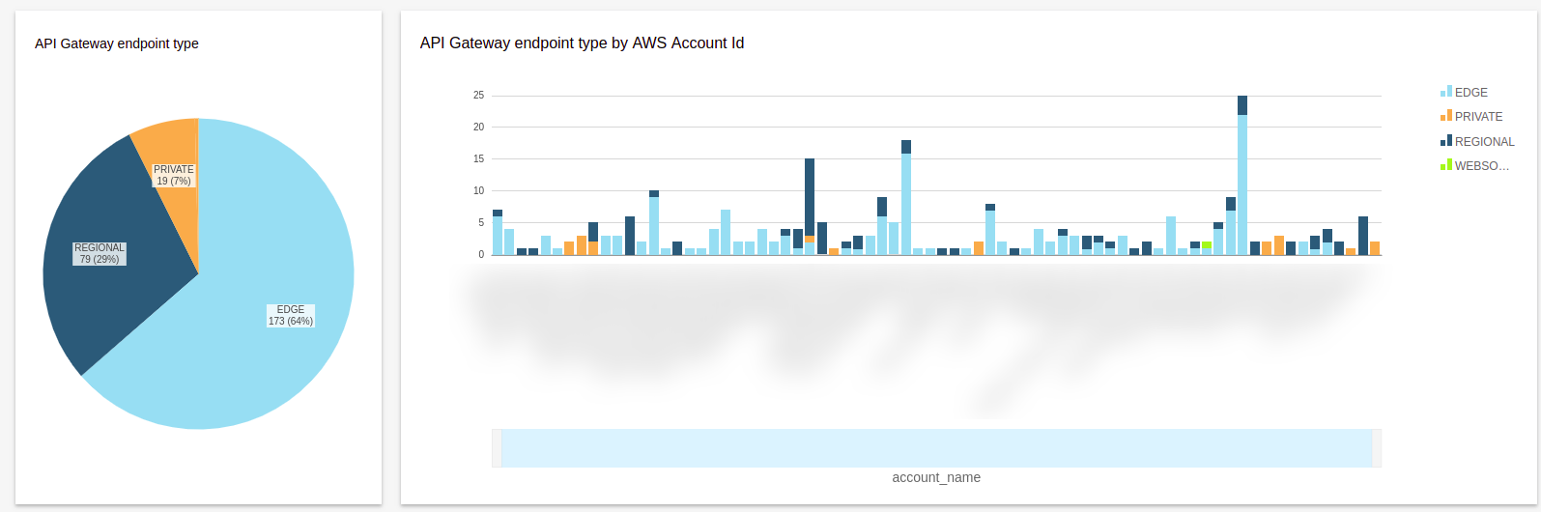Click the light blue range scrollbar body

tap(936, 448)
